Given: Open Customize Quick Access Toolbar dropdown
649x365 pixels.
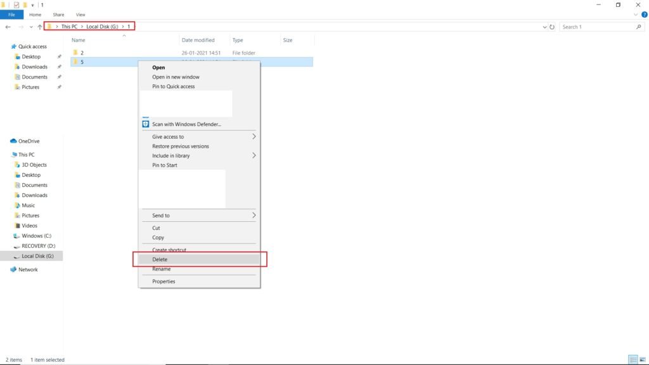Looking at the screenshot, I should coord(32,5).
